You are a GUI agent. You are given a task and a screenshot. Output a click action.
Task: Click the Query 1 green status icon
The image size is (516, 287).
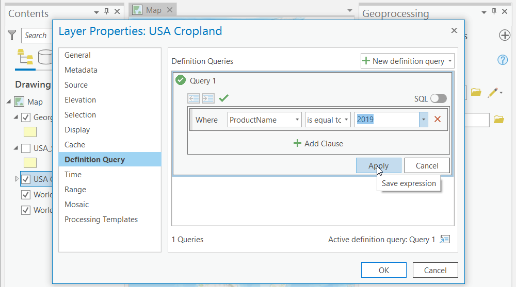point(180,80)
